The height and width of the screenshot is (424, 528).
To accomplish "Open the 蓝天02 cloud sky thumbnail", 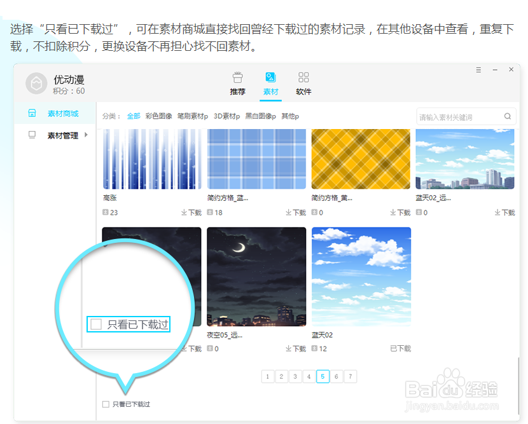I will click(361, 277).
